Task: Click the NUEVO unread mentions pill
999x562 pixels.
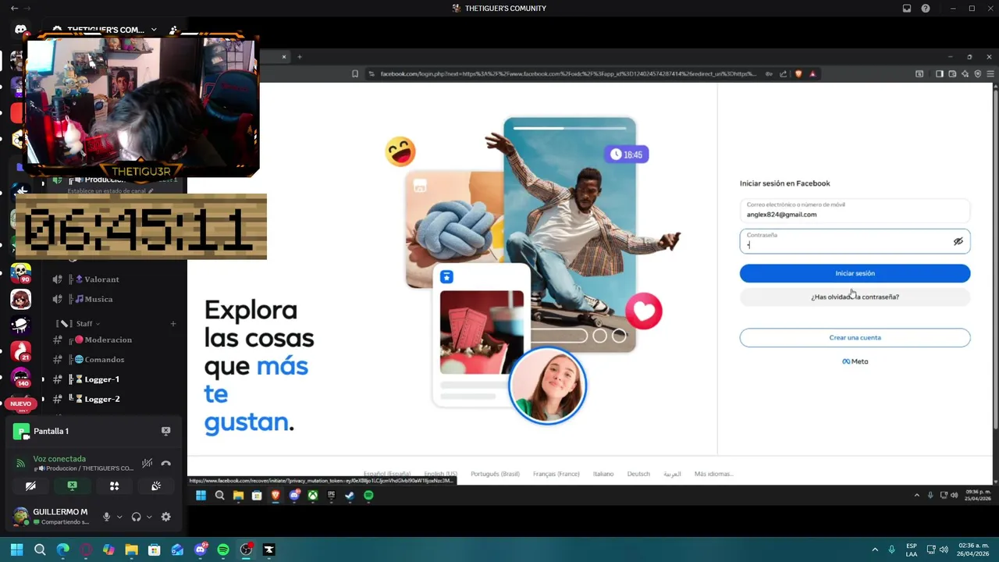Action: (x=20, y=404)
